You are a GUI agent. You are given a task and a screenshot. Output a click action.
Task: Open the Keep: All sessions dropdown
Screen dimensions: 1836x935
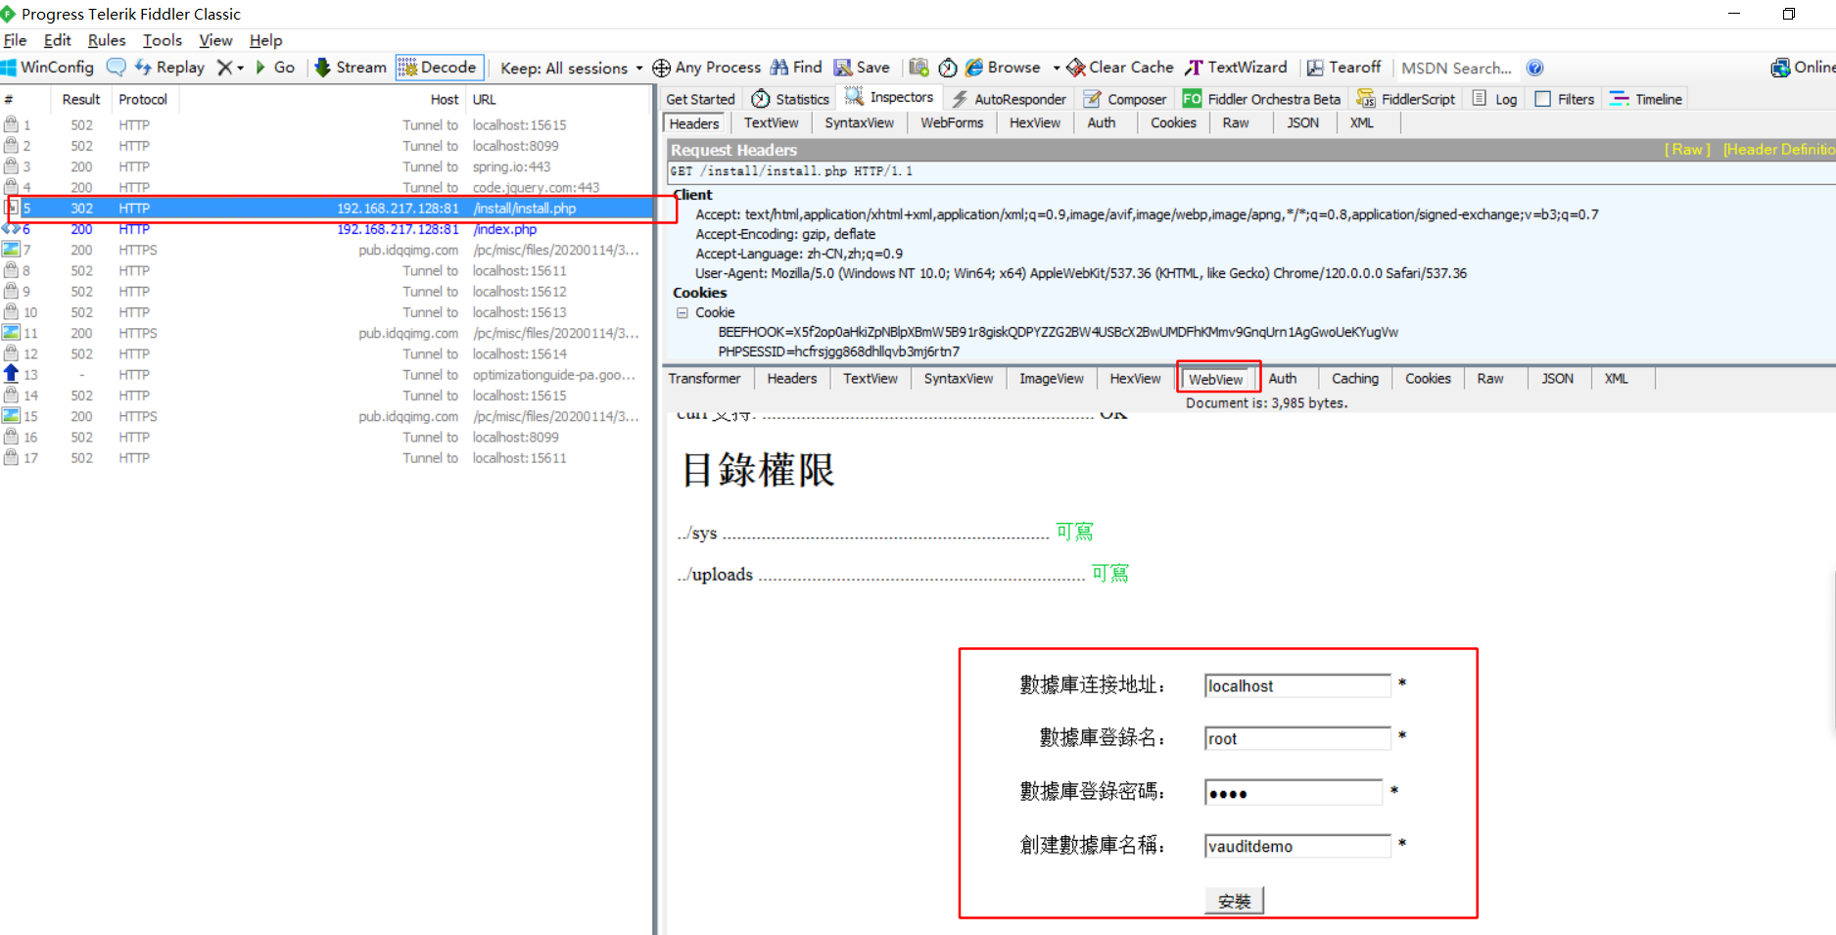(571, 69)
